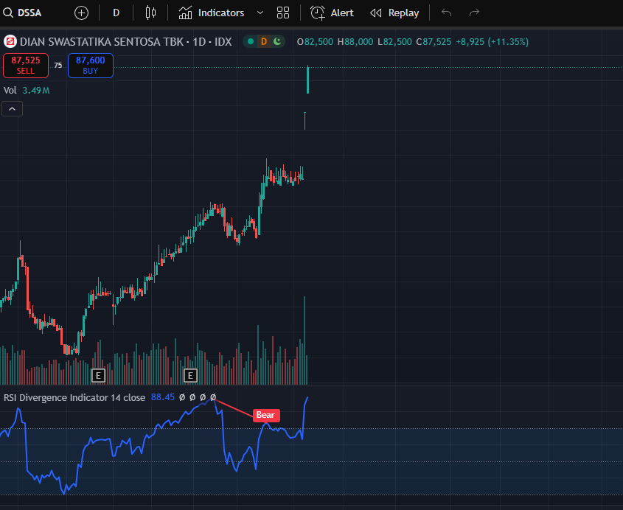The height and width of the screenshot is (510, 623).
Task: Click the open value O82,500
Action: [x=315, y=42]
